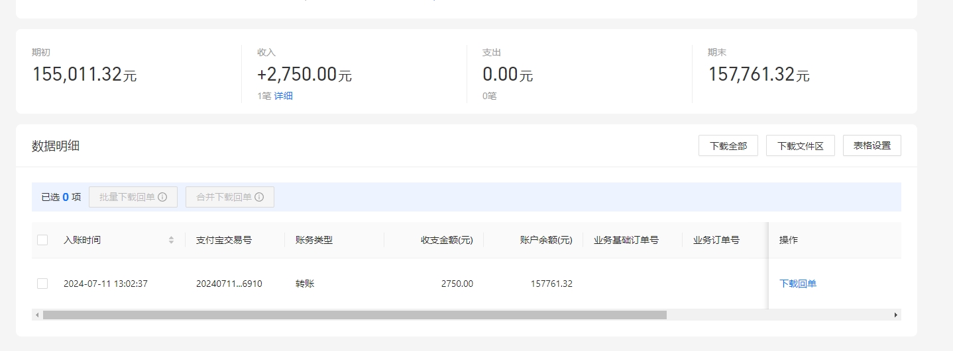Click the 转账 cell in the table row
This screenshot has height=351, width=953.
(x=305, y=284)
